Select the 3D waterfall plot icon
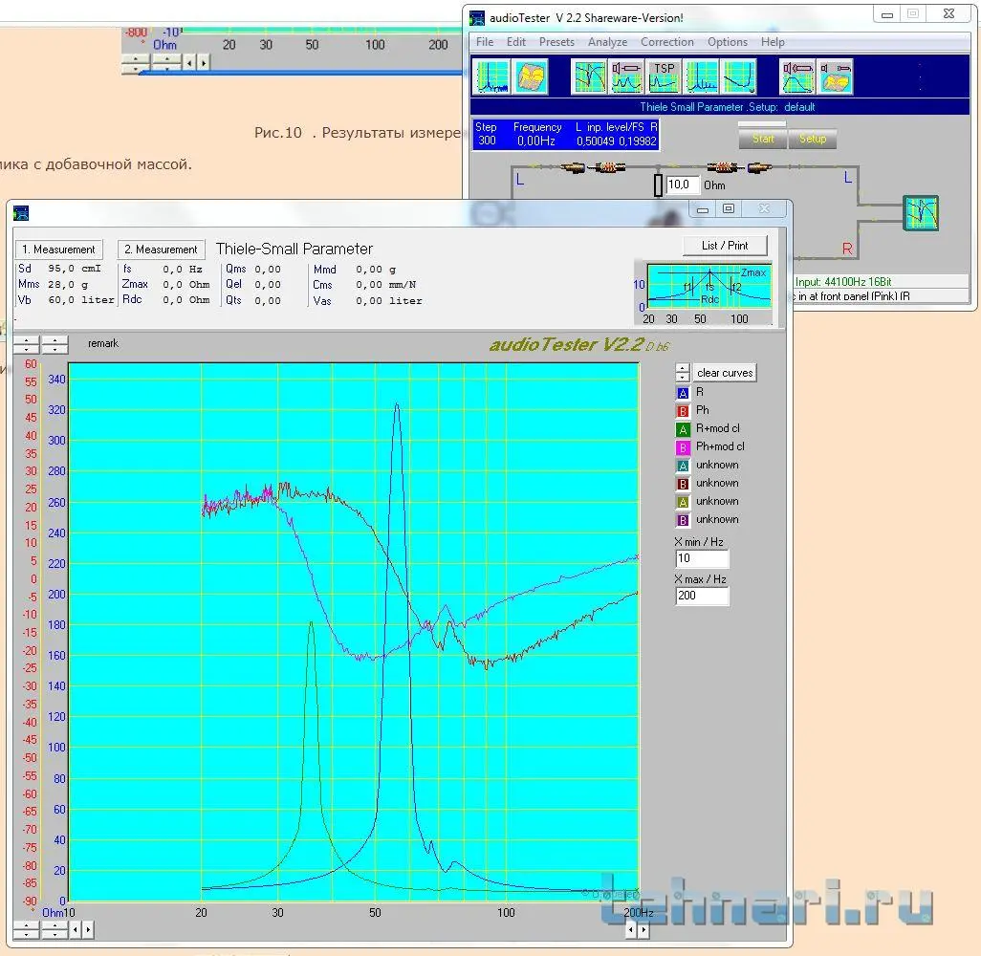The width and height of the screenshot is (981, 956). [x=530, y=76]
